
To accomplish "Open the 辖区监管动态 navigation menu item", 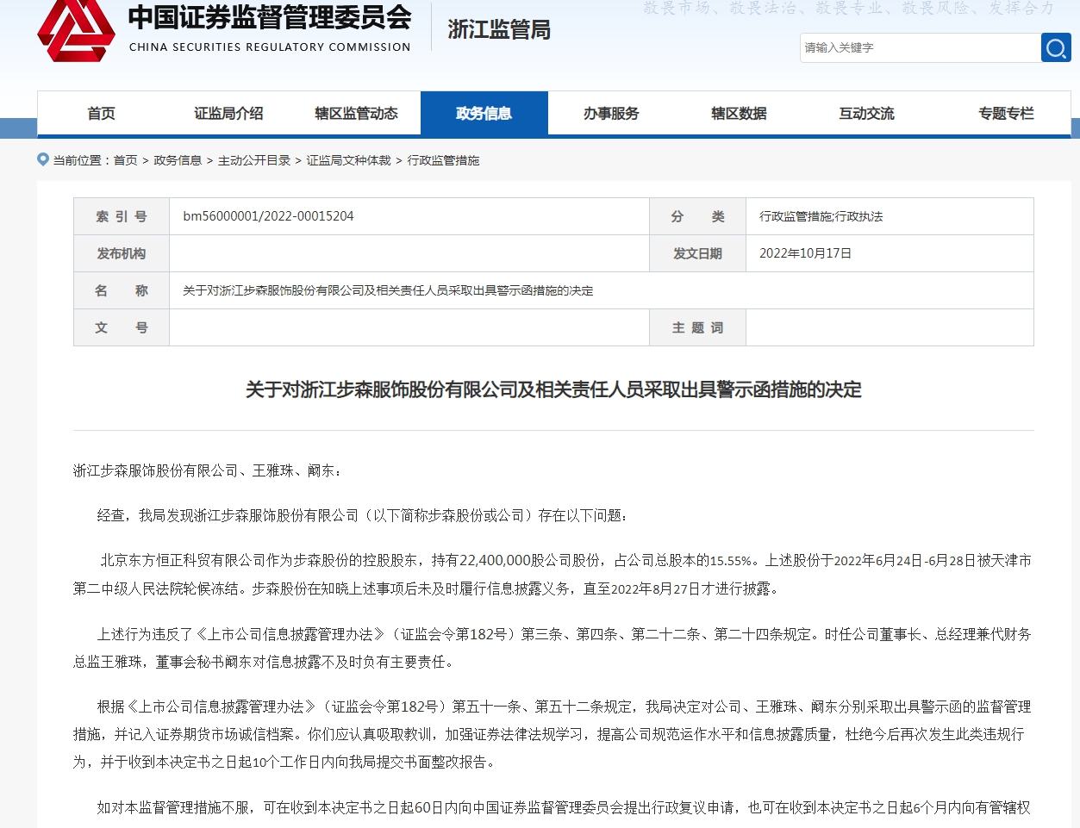I will coord(355,113).
